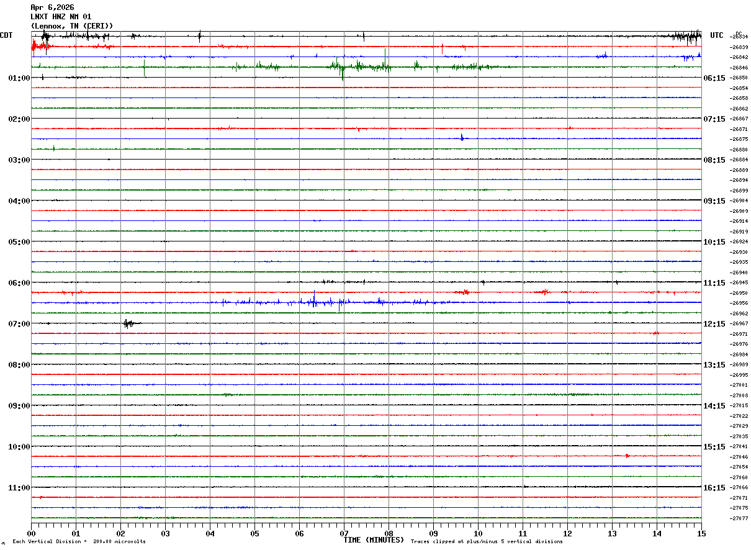751x550 pixels.
Task: Click the black seismic burst on 07:00 trace
Action: [128, 323]
